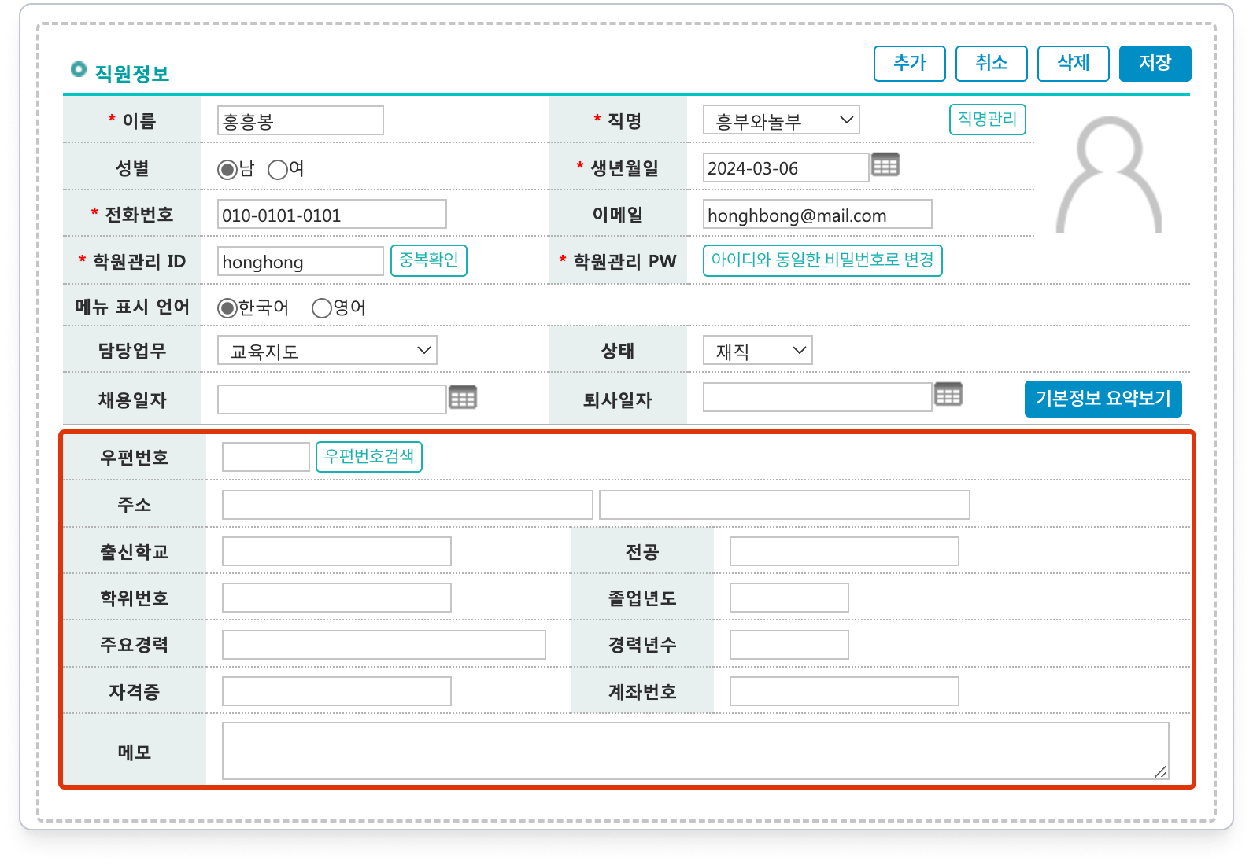Open the 상태 dropdown showing 재직

(x=757, y=350)
